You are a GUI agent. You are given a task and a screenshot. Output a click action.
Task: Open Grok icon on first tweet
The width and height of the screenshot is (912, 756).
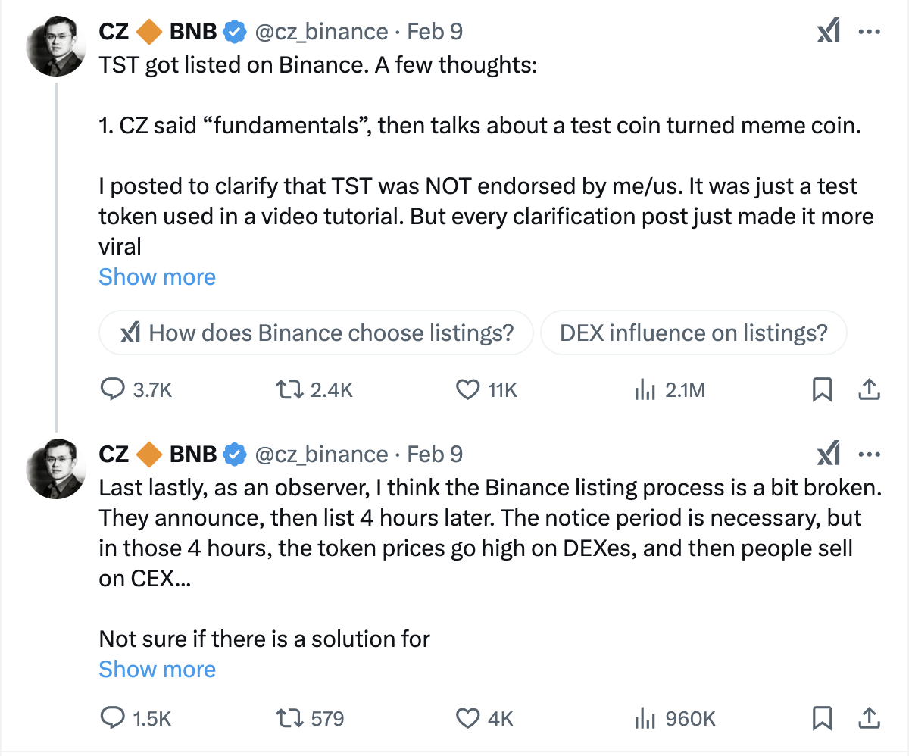(x=829, y=32)
